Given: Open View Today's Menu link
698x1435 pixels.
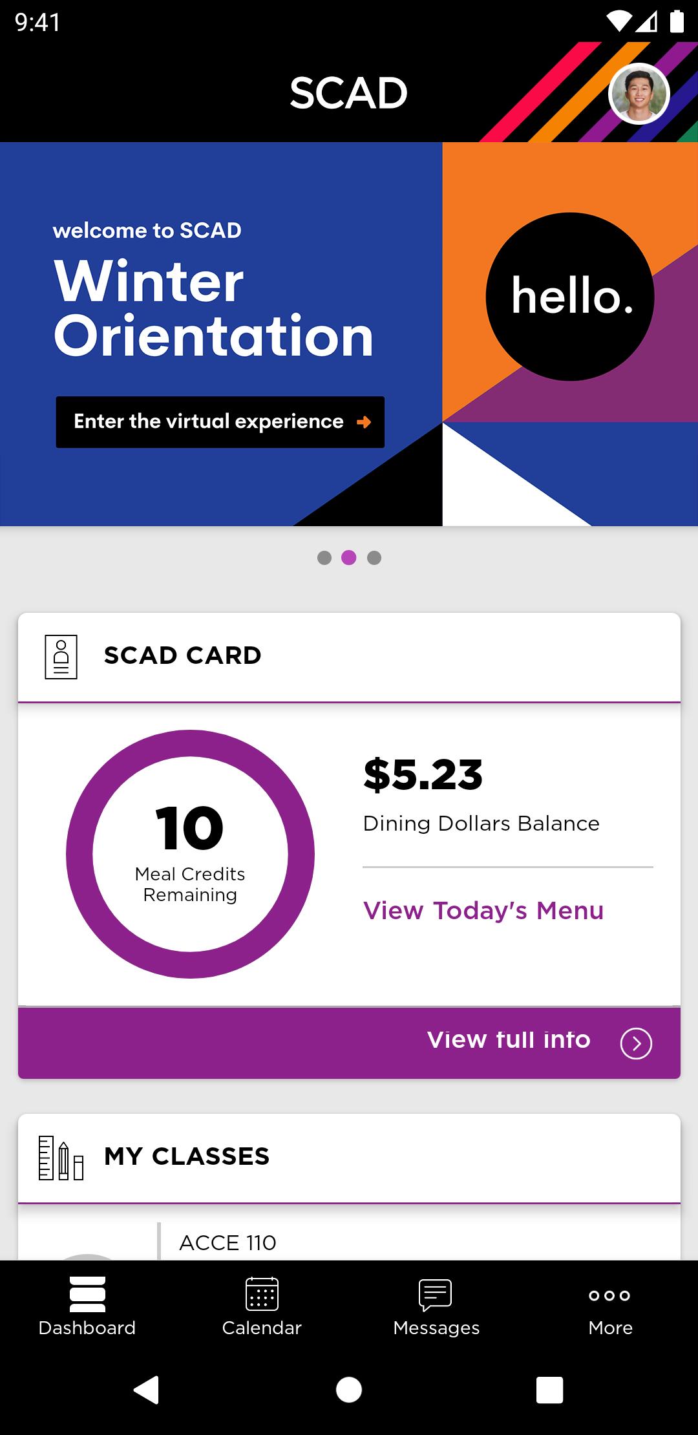Looking at the screenshot, I should (483, 910).
